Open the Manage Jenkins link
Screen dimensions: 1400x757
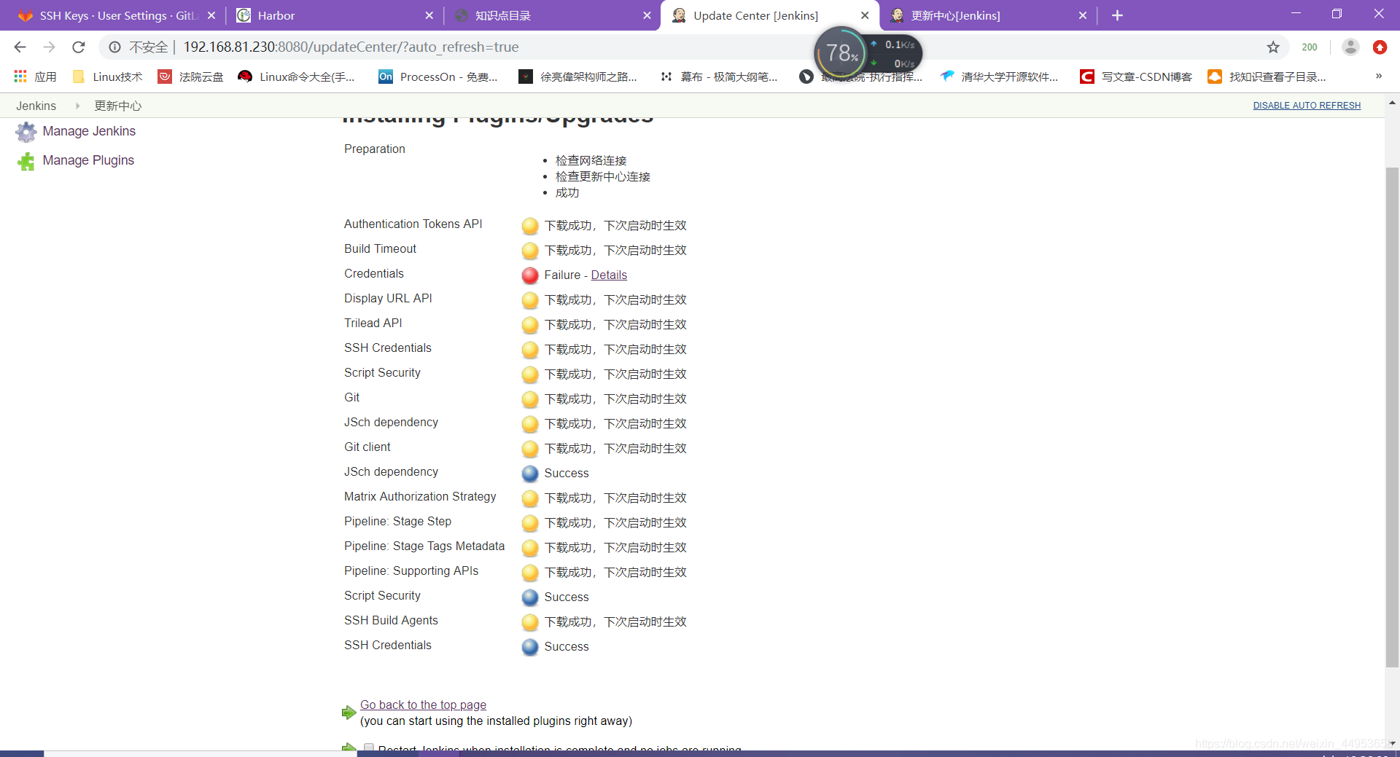click(89, 131)
